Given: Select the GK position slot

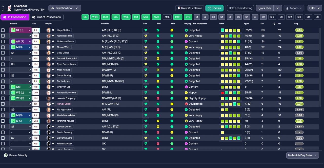Looking at the screenshot, I should click(85, 17).
